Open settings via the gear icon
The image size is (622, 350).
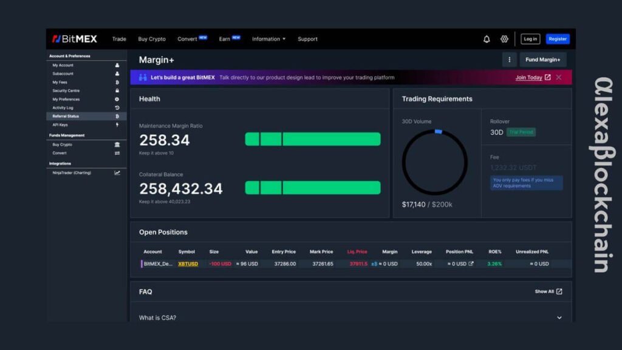tap(504, 39)
